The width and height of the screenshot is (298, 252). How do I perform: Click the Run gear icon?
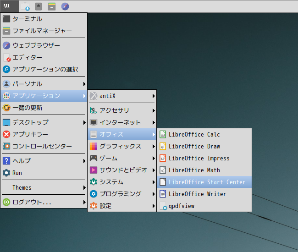6,173
